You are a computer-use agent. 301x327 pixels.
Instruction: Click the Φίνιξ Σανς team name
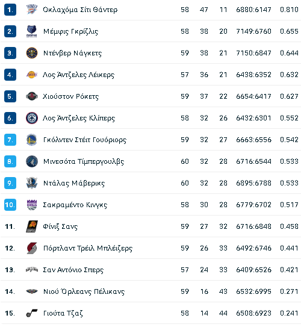point(60,226)
